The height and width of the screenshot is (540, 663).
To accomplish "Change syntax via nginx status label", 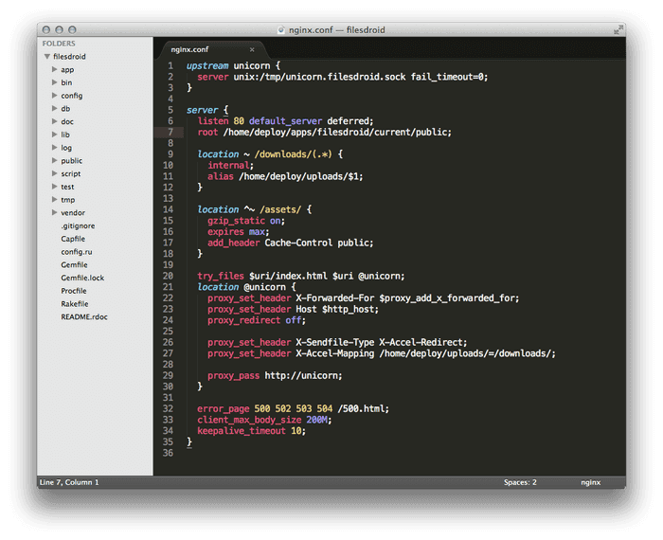I will (593, 482).
